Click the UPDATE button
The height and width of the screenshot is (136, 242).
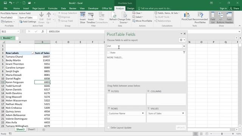tap(181, 128)
